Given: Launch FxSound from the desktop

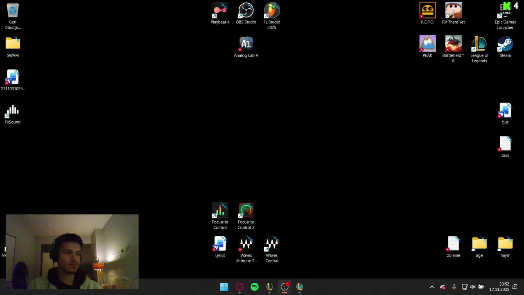Looking at the screenshot, I should [x=13, y=114].
